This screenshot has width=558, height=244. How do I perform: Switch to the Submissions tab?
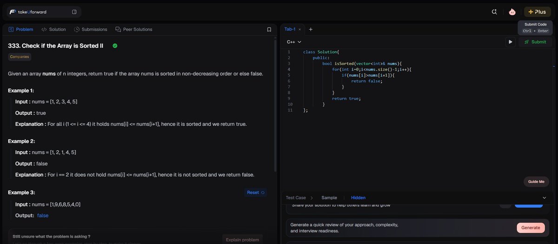91,29
